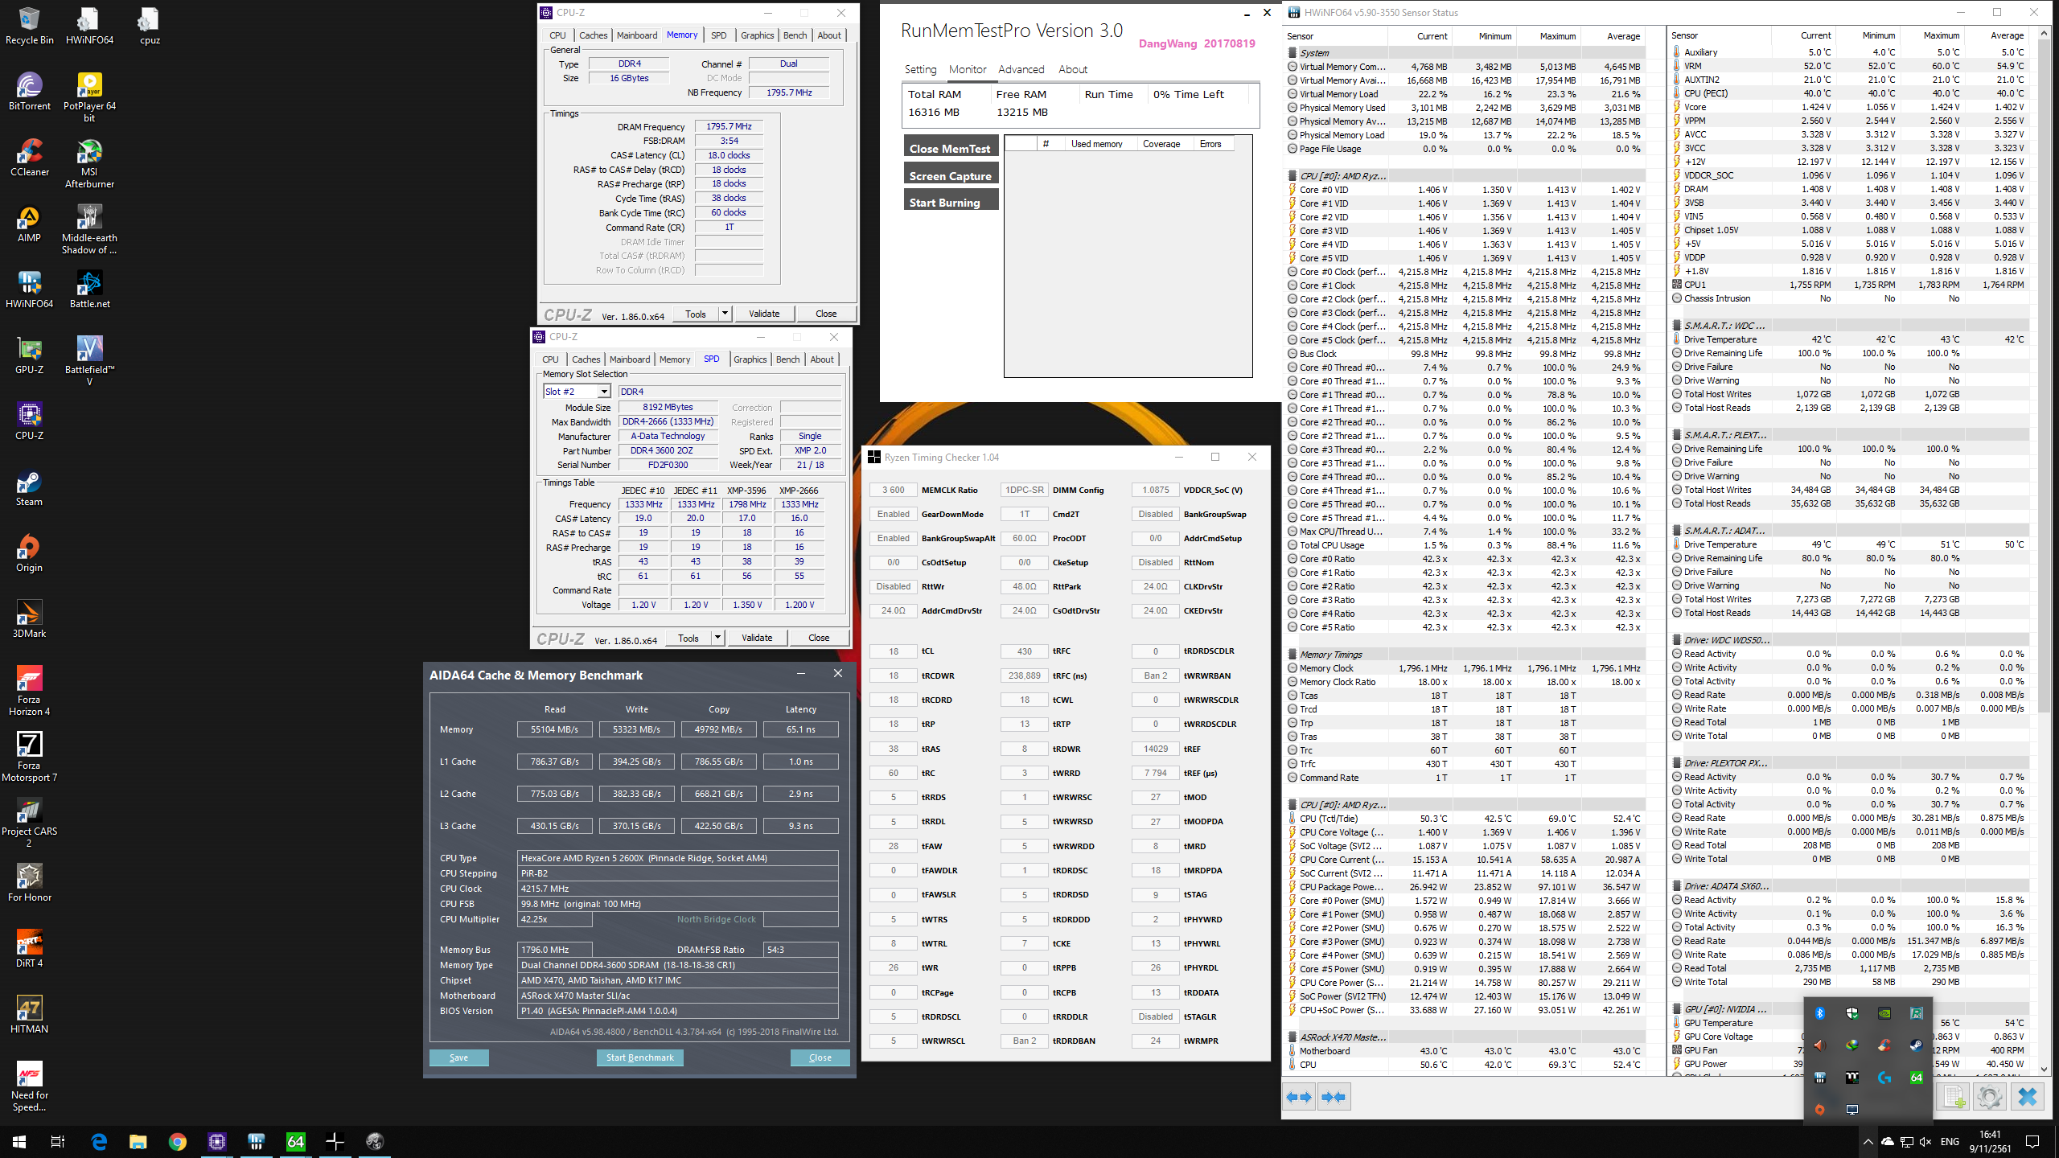Click HWiNFO vertical scrollbar down arrow
2059x1158 pixels.
click(x=2044, y=1070)
